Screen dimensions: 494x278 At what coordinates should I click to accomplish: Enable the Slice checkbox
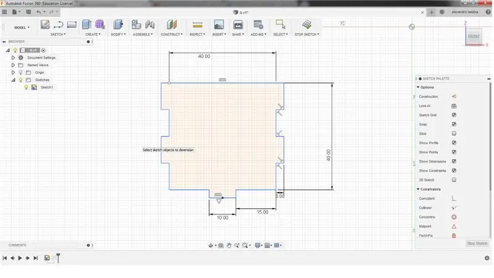(x=454, y=133)
